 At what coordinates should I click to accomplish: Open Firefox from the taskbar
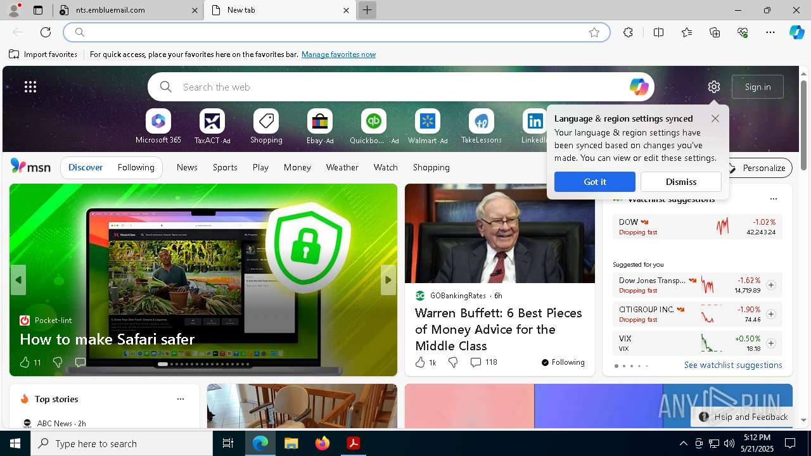(x=322, y=443)
